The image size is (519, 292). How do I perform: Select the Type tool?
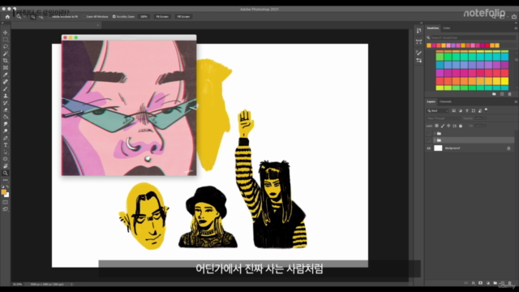point(6,145)
